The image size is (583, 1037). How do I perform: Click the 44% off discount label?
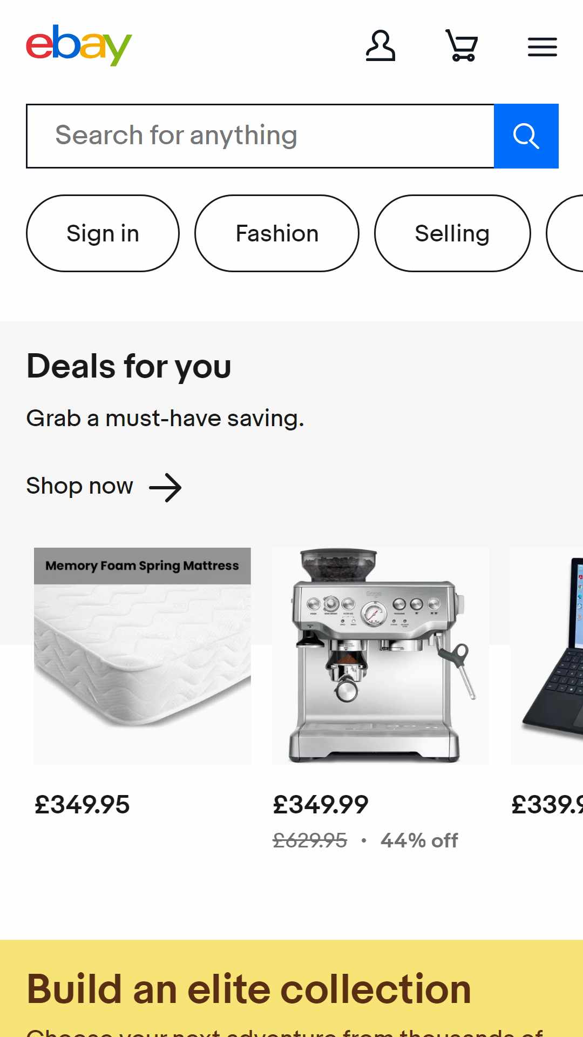coord(419,841)
